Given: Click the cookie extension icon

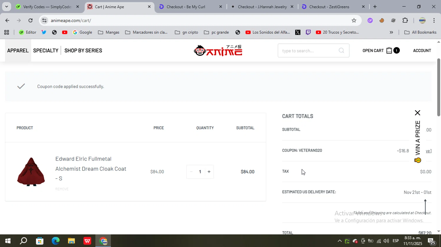Looking at the screenshot, I should click(x=382, y=21).
